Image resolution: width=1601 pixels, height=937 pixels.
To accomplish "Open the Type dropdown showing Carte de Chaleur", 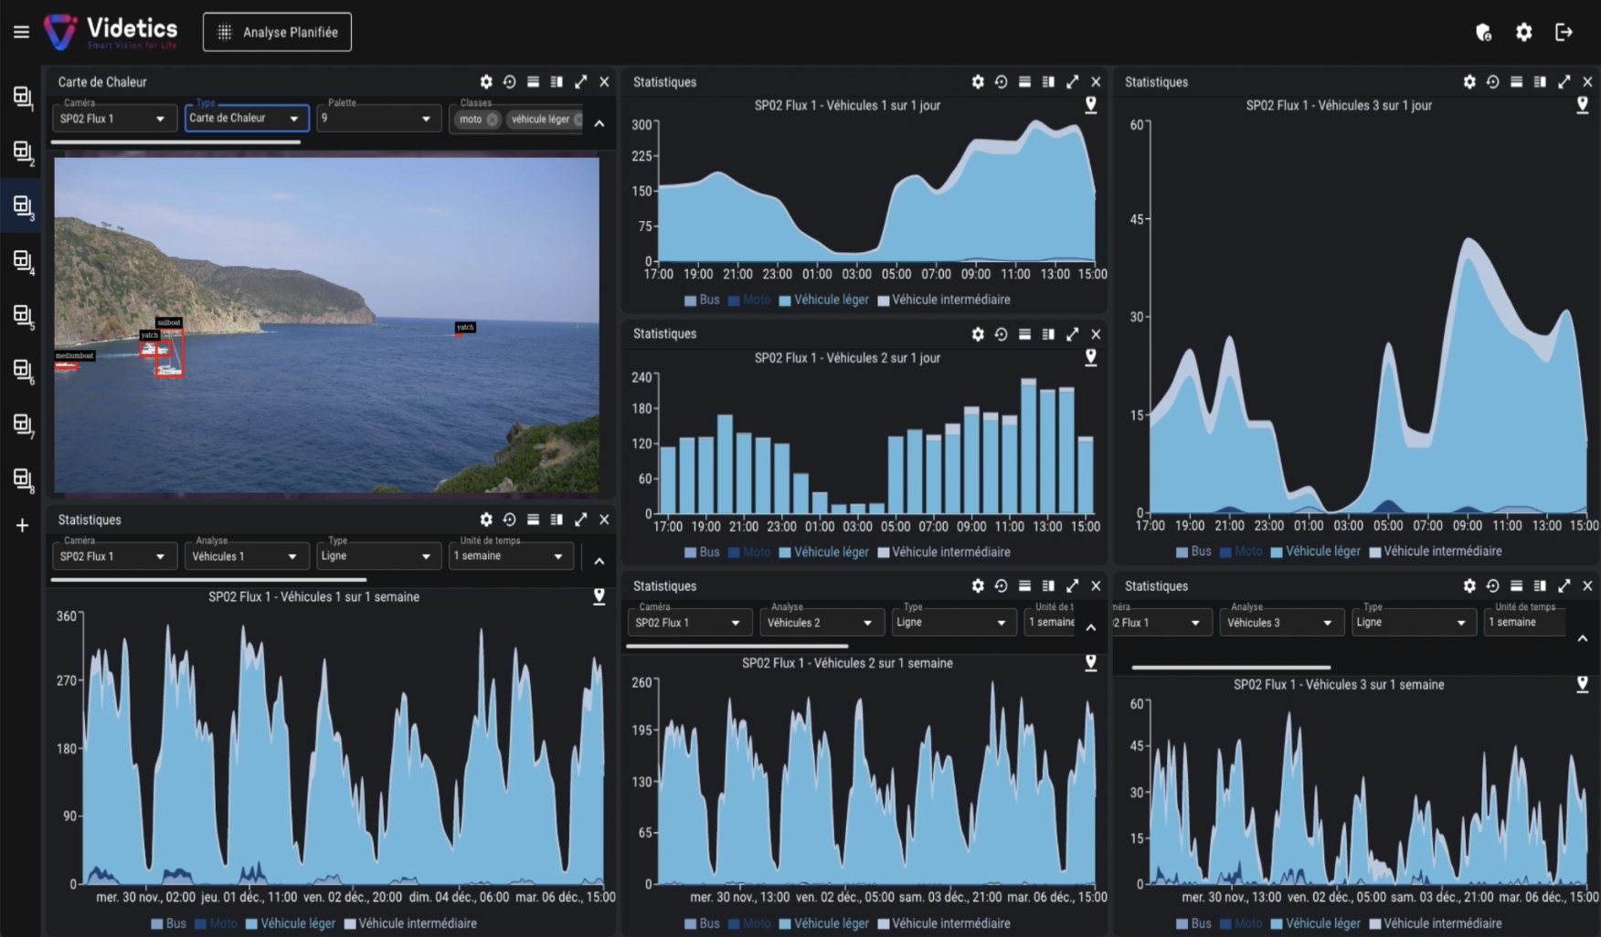I will tap(246, 118).
